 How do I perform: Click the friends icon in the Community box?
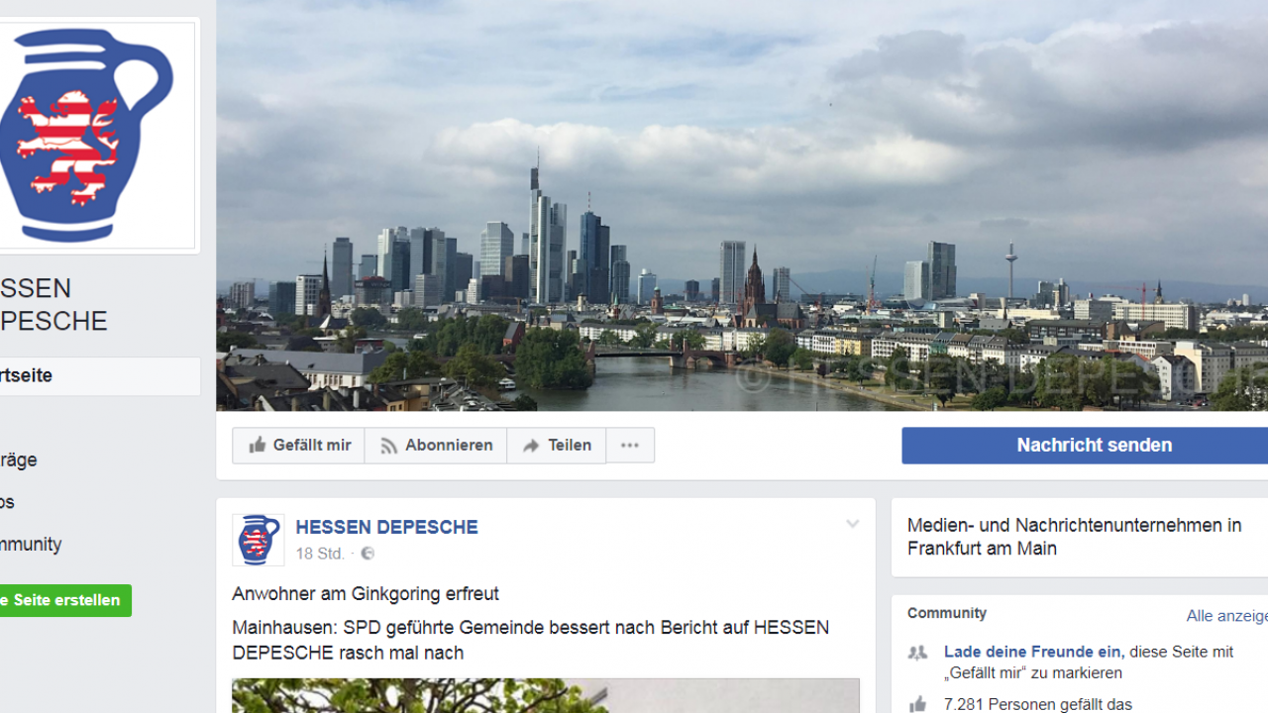tap(918, 653)
